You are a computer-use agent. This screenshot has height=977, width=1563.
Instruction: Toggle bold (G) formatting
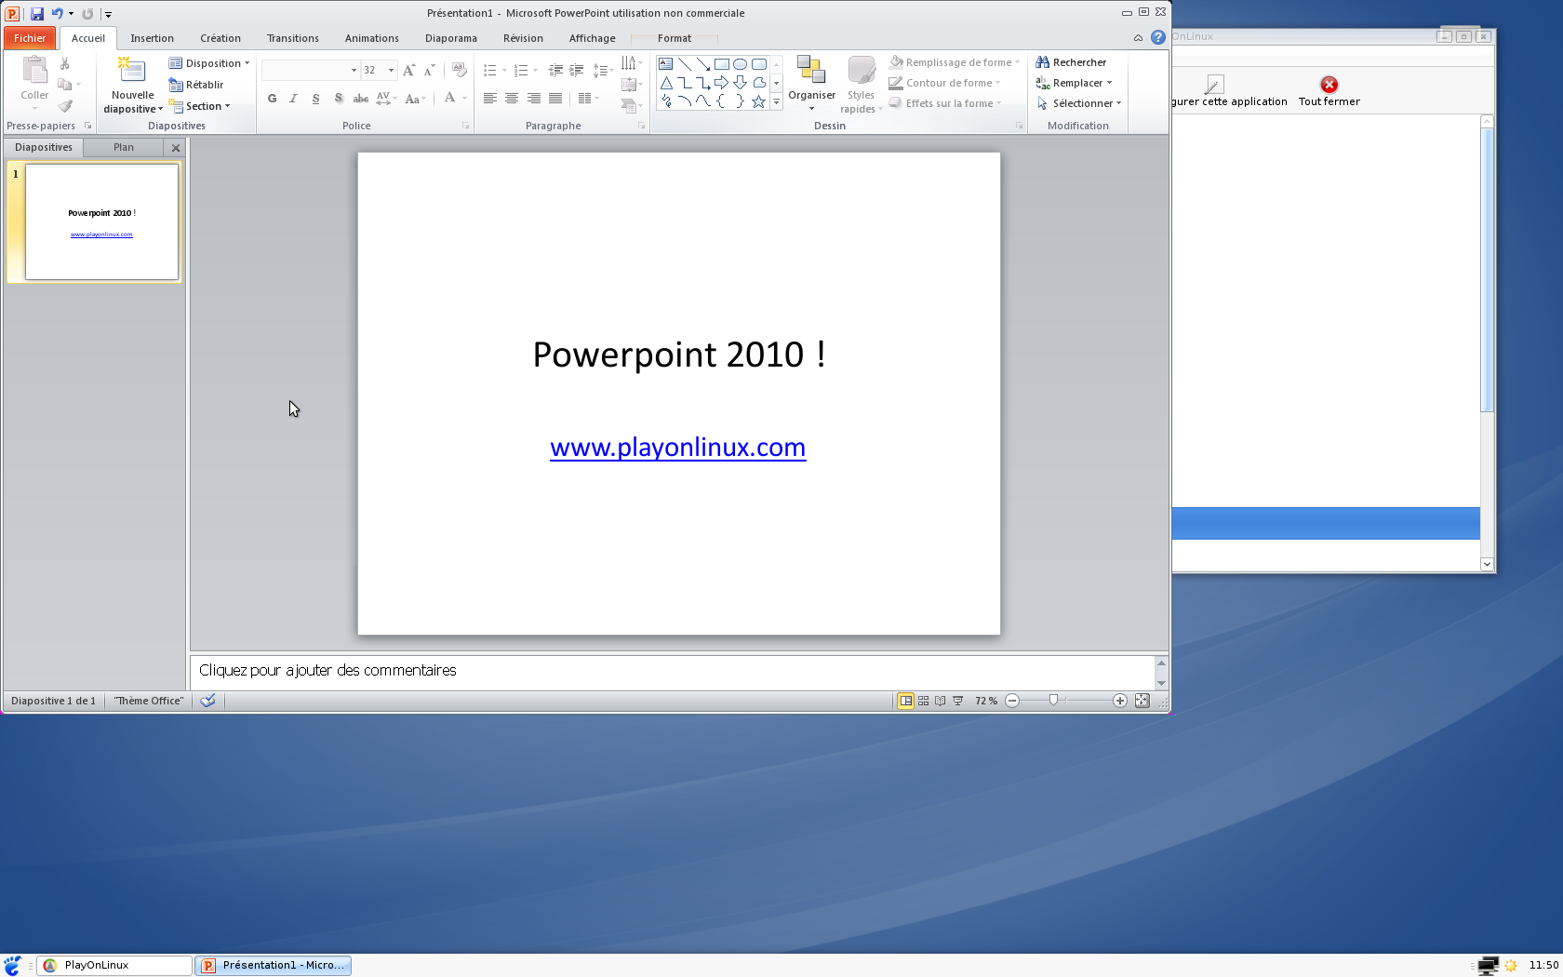272,99
